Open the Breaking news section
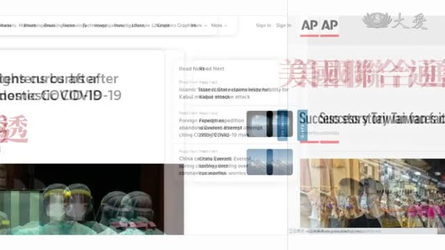 53,26
